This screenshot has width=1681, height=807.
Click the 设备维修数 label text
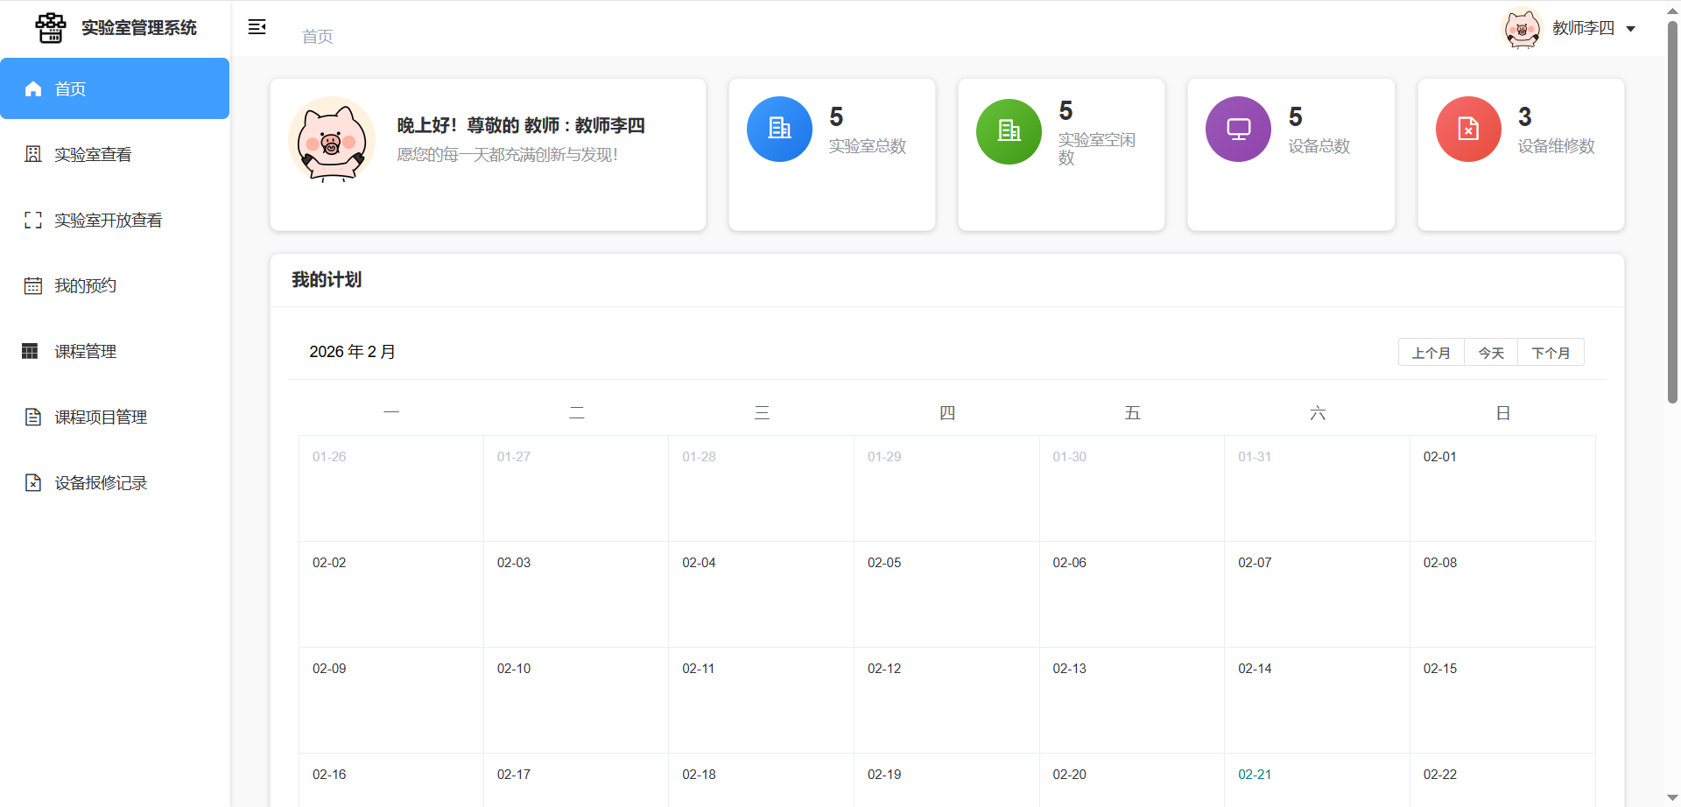[x=1556, y=146]
